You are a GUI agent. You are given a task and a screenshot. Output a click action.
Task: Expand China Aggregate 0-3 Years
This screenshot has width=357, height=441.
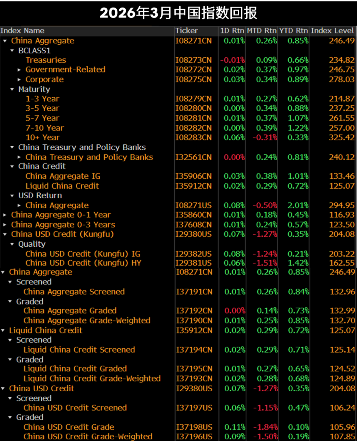pos(5,225)
